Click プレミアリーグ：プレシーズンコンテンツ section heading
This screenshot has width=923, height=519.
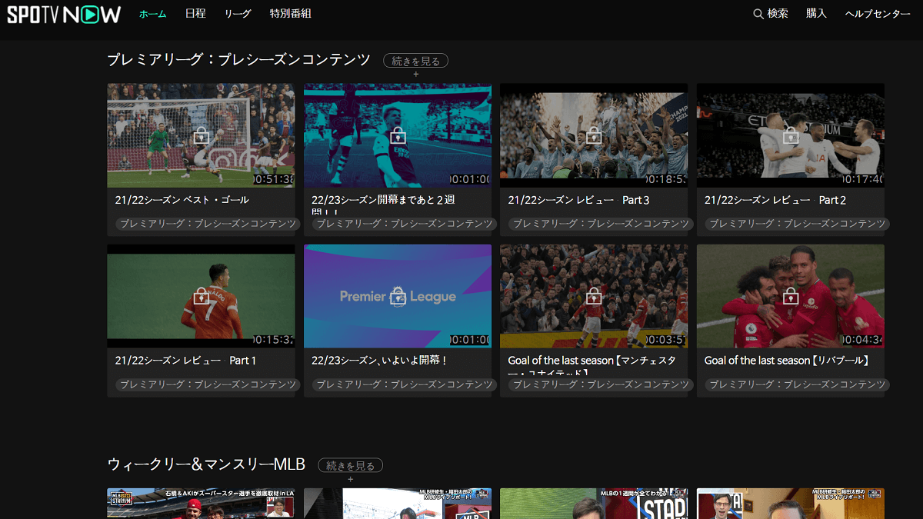(x=239, y=60)
